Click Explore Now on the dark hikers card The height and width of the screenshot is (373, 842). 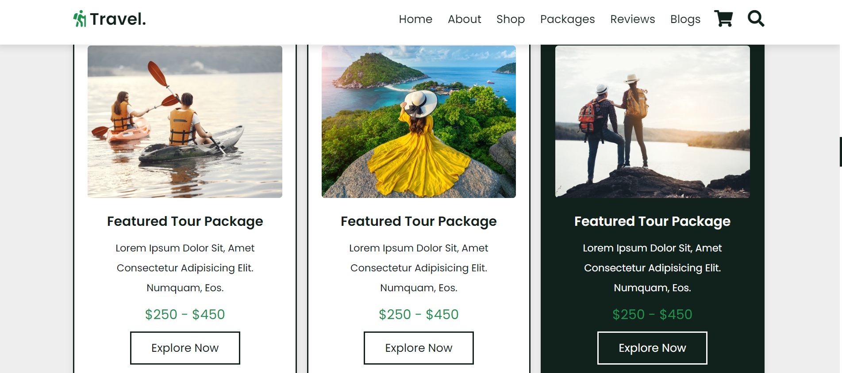[652, 348]
